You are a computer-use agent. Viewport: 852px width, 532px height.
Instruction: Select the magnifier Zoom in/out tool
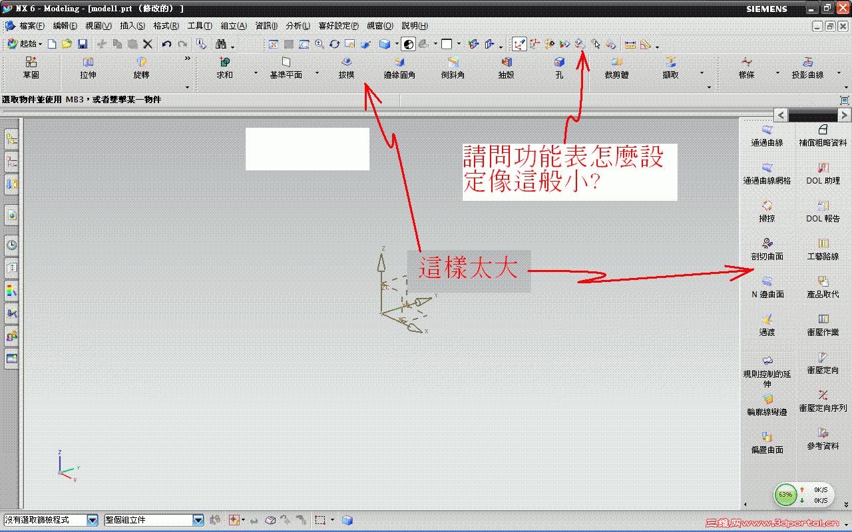[319, 44]
